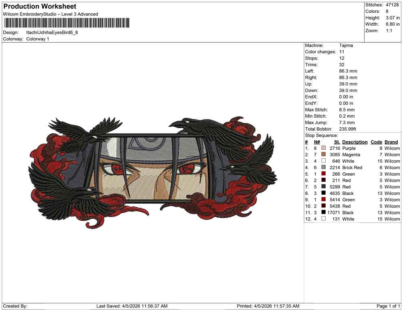Viewport: 403px width, 310px height.
Task: Click the 'Magenta' description in stop 2
Action: tap(351, 155)
